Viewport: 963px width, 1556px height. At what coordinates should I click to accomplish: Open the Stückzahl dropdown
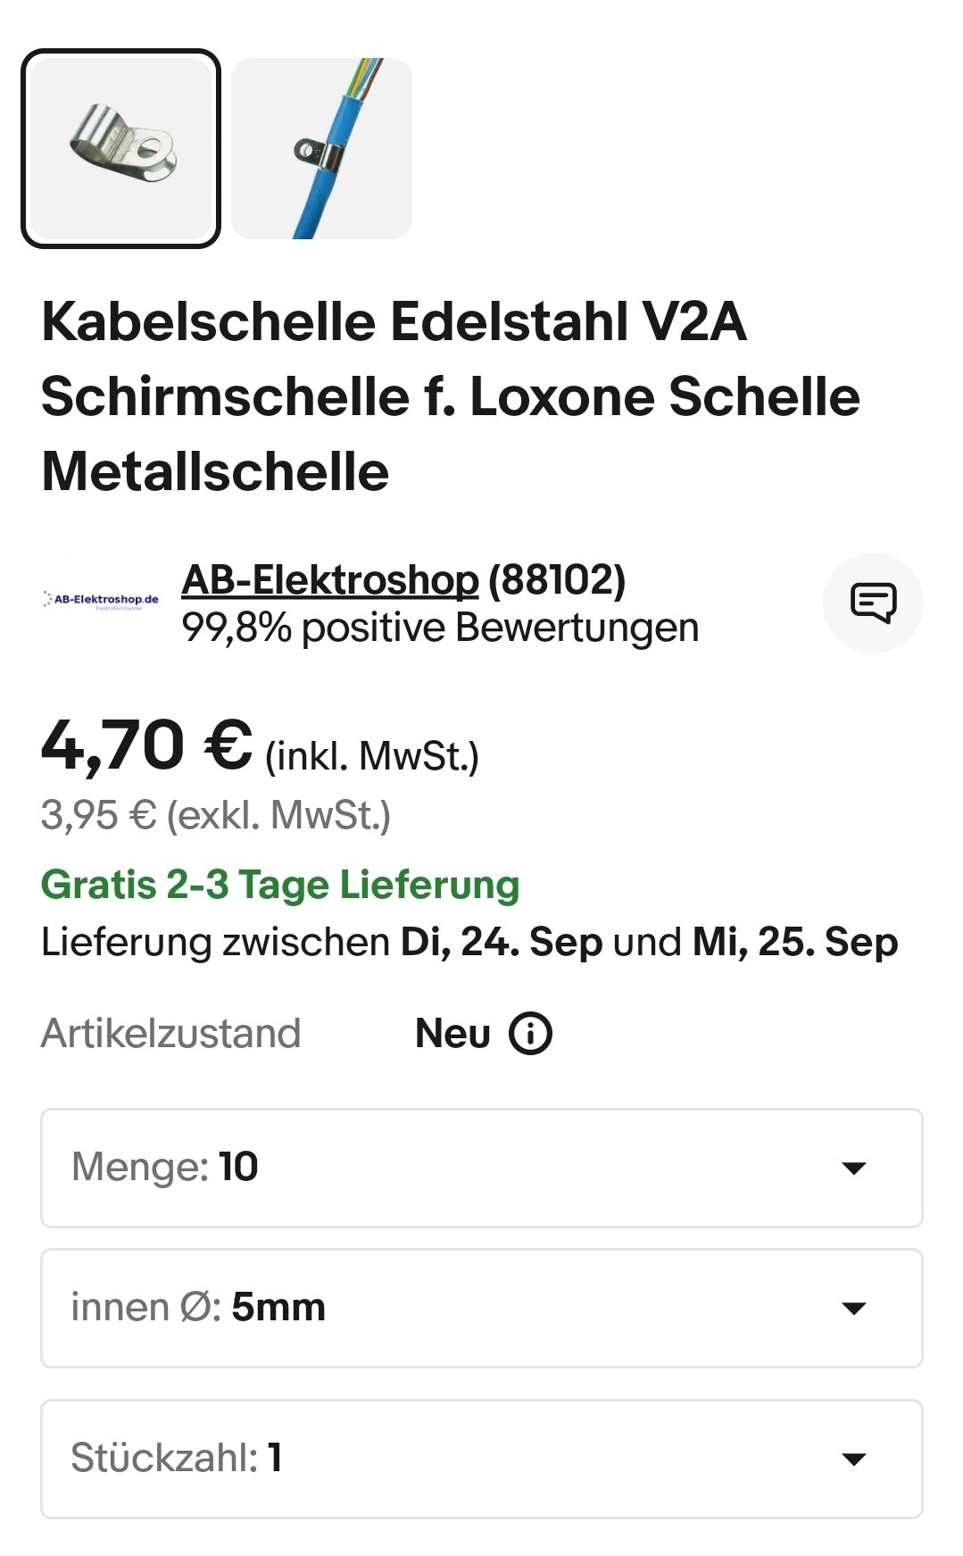coord(481,1459)
